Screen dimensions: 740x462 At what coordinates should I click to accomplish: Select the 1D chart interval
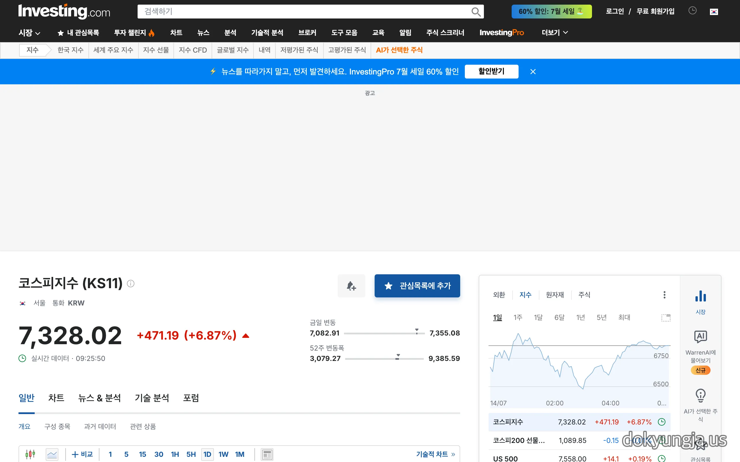coord(207,454)
